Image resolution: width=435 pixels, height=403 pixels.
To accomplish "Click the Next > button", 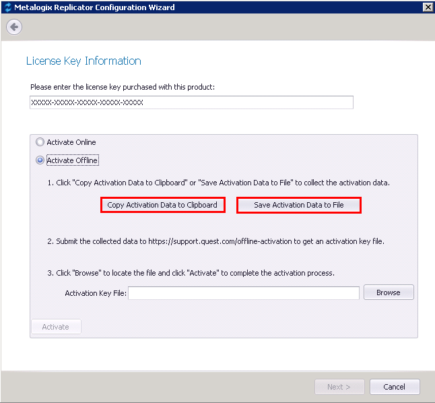I will 339,387.
